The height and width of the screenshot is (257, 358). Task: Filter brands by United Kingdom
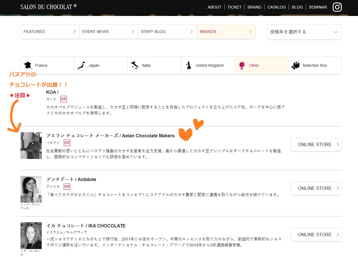(x=208, y=65)
